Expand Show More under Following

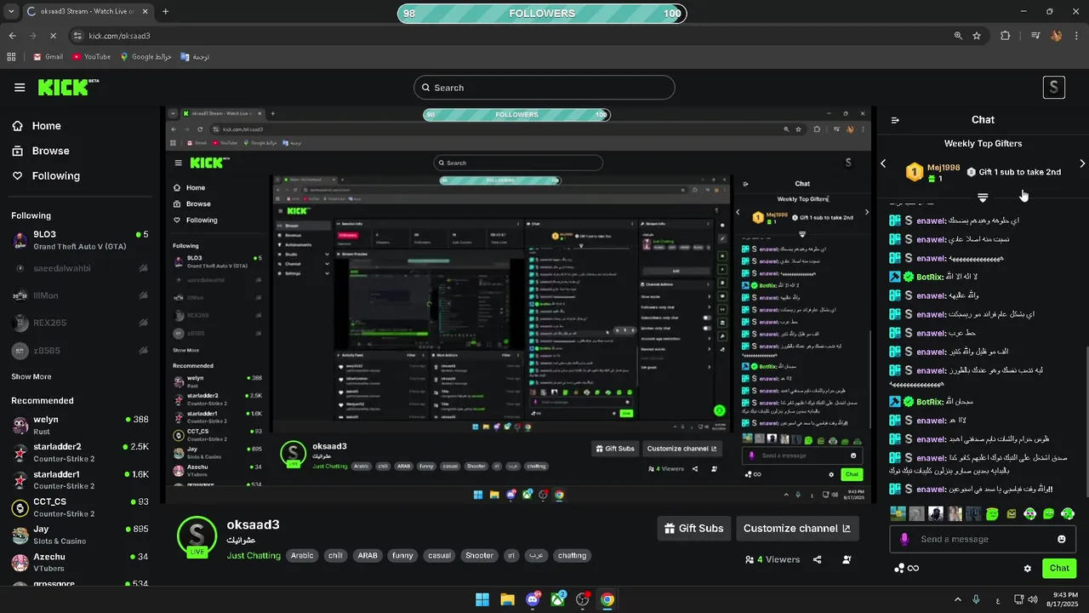click(31, 376)
